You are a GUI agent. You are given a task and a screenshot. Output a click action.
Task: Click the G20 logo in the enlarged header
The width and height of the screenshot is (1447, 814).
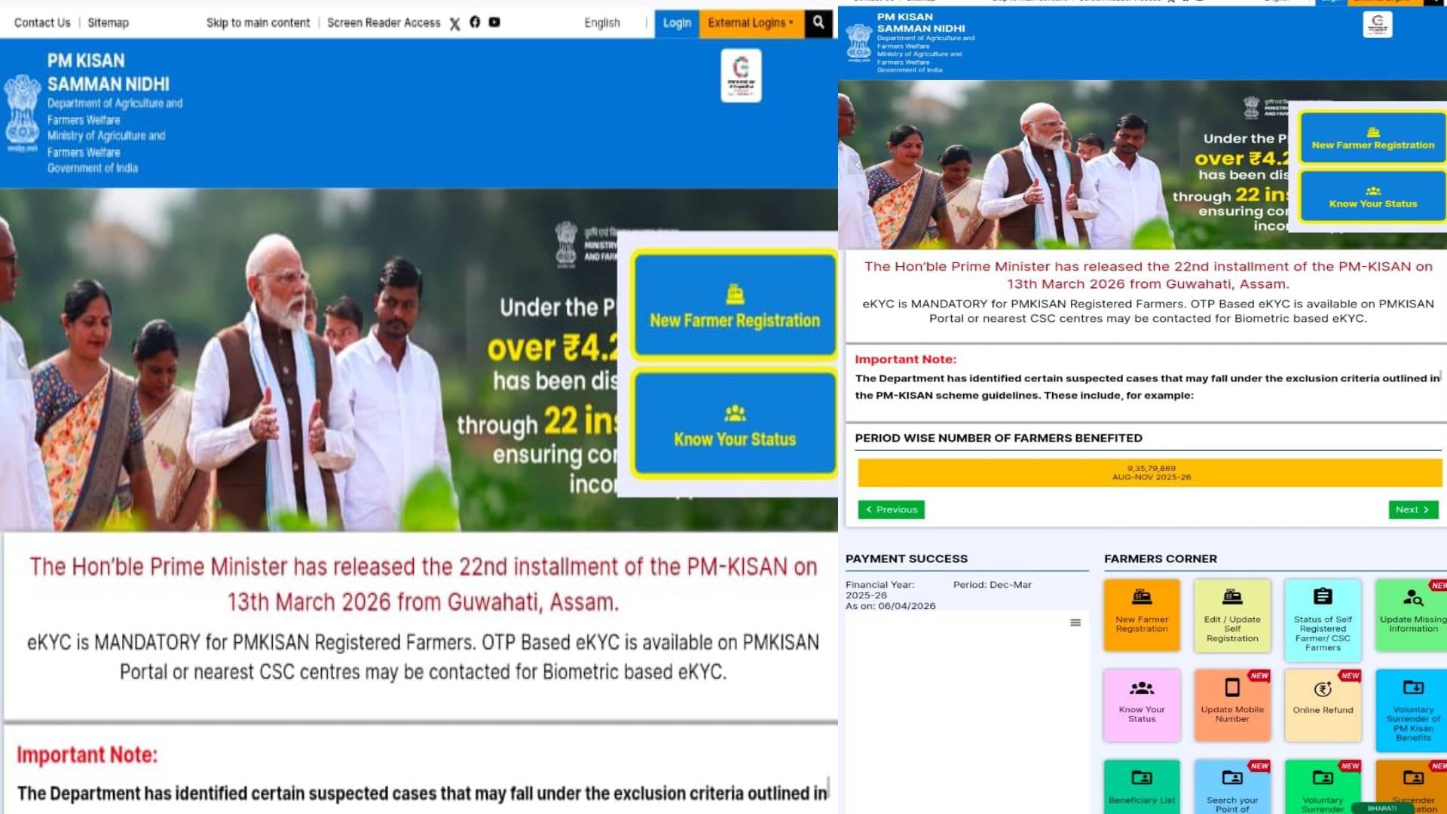(741, 75)
